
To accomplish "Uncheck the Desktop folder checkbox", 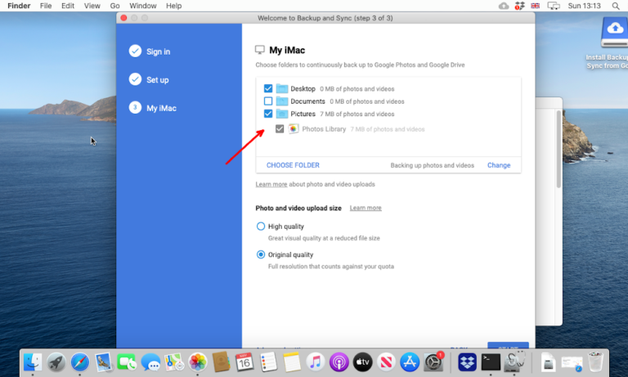I will tap(268, 88).
